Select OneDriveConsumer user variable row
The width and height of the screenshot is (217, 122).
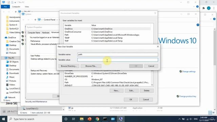107,32
